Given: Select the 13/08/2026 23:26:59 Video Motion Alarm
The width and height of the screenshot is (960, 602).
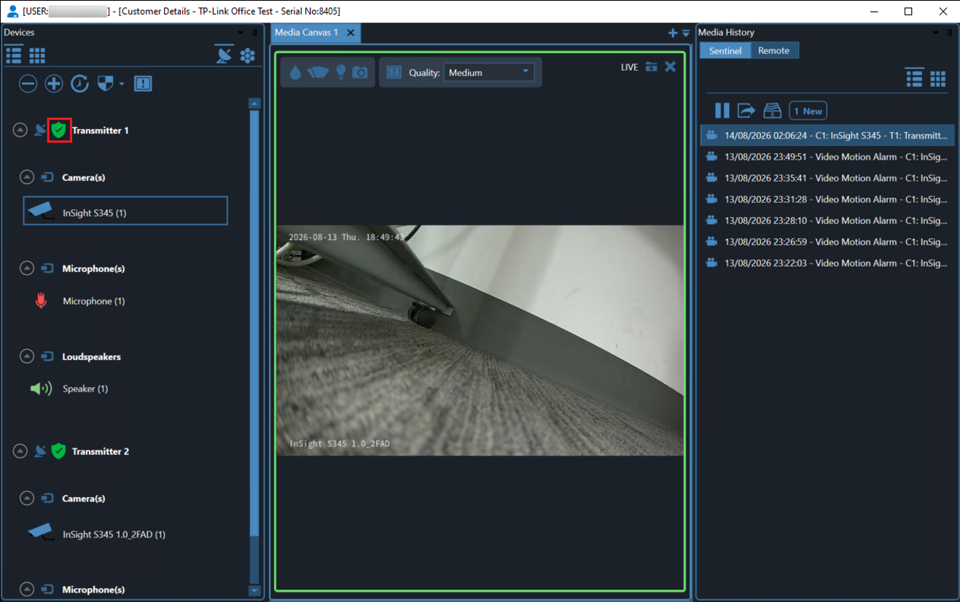Looking at the screenshot, I should (827, 241).
